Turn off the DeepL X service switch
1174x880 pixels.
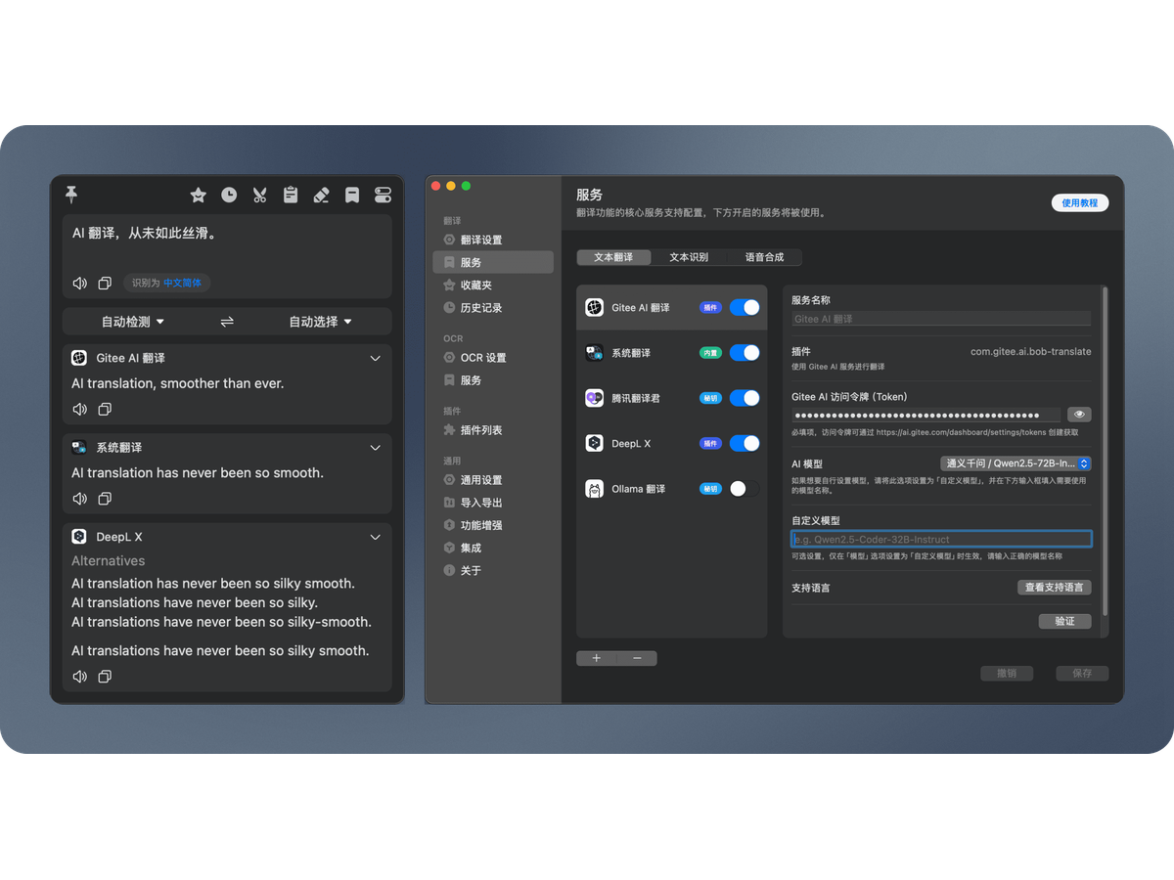745,443
